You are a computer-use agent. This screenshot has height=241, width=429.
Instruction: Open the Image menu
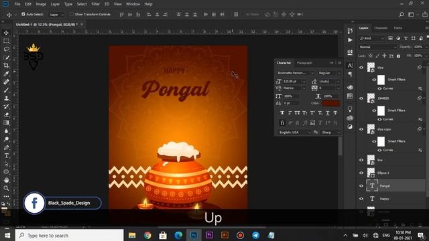pos(41,4)
